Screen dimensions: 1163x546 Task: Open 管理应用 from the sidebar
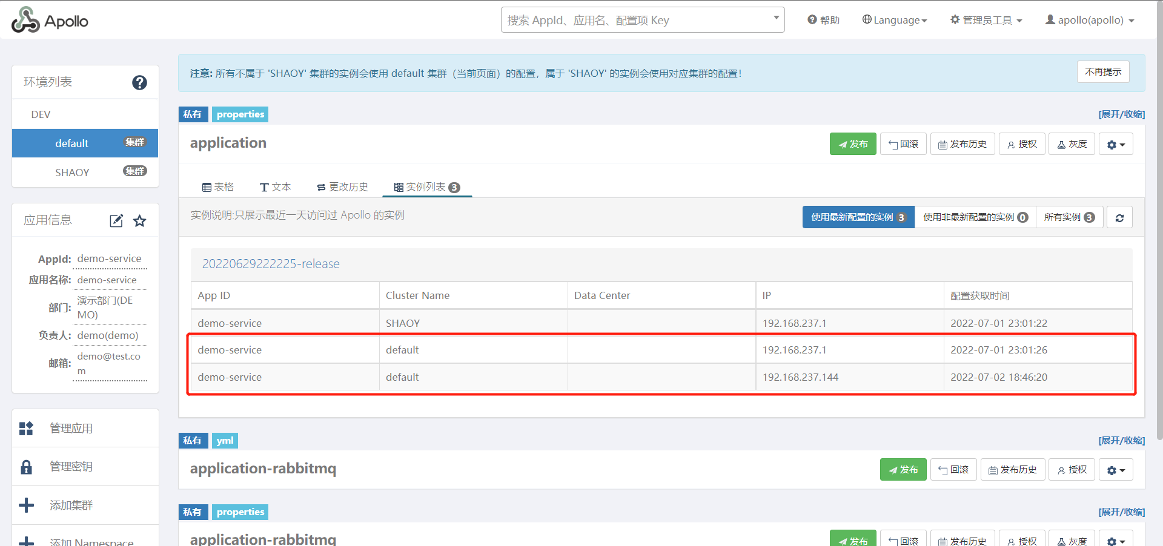pos(71,429)
